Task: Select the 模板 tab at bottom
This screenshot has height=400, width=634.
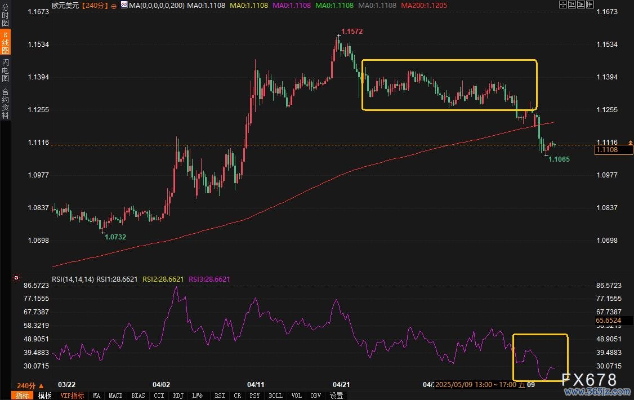Action: pyautogui.click(x=45, y=395)
